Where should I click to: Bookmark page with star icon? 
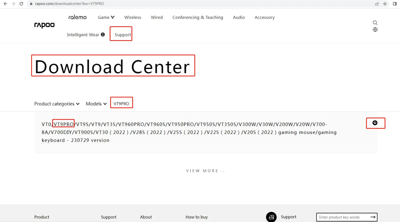385,4
